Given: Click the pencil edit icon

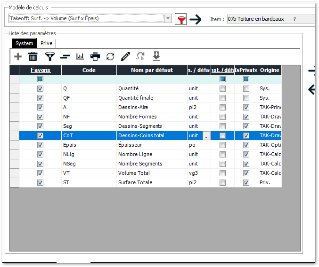Looking at the screenshot, I should click(x=125, y=56).
